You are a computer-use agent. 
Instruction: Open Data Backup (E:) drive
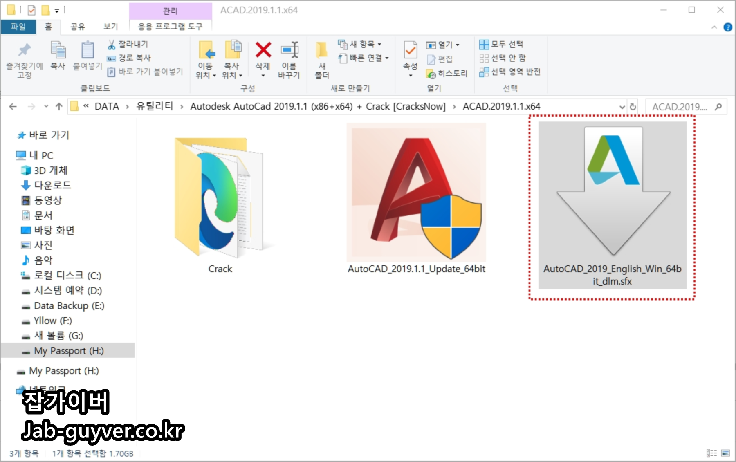(x=63, y=306)
